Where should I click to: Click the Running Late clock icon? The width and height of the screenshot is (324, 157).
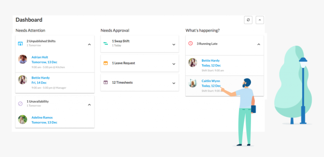click(x=190, y=44)
